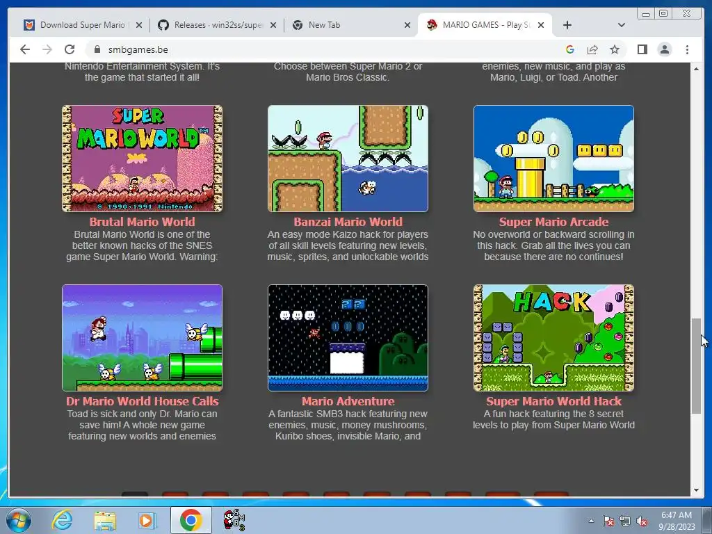Open Windows Explorer folder from taskbar

tap(105, 520)
